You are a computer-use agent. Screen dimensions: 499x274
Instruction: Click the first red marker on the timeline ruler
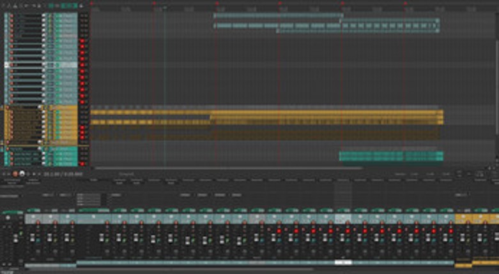pos(91,3)
